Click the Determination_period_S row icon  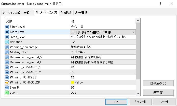pyautogui.click(x=7, y=57)
